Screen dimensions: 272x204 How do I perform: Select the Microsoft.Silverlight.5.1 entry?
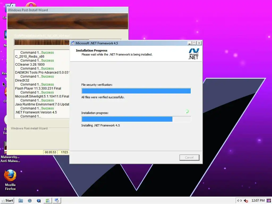42,96
